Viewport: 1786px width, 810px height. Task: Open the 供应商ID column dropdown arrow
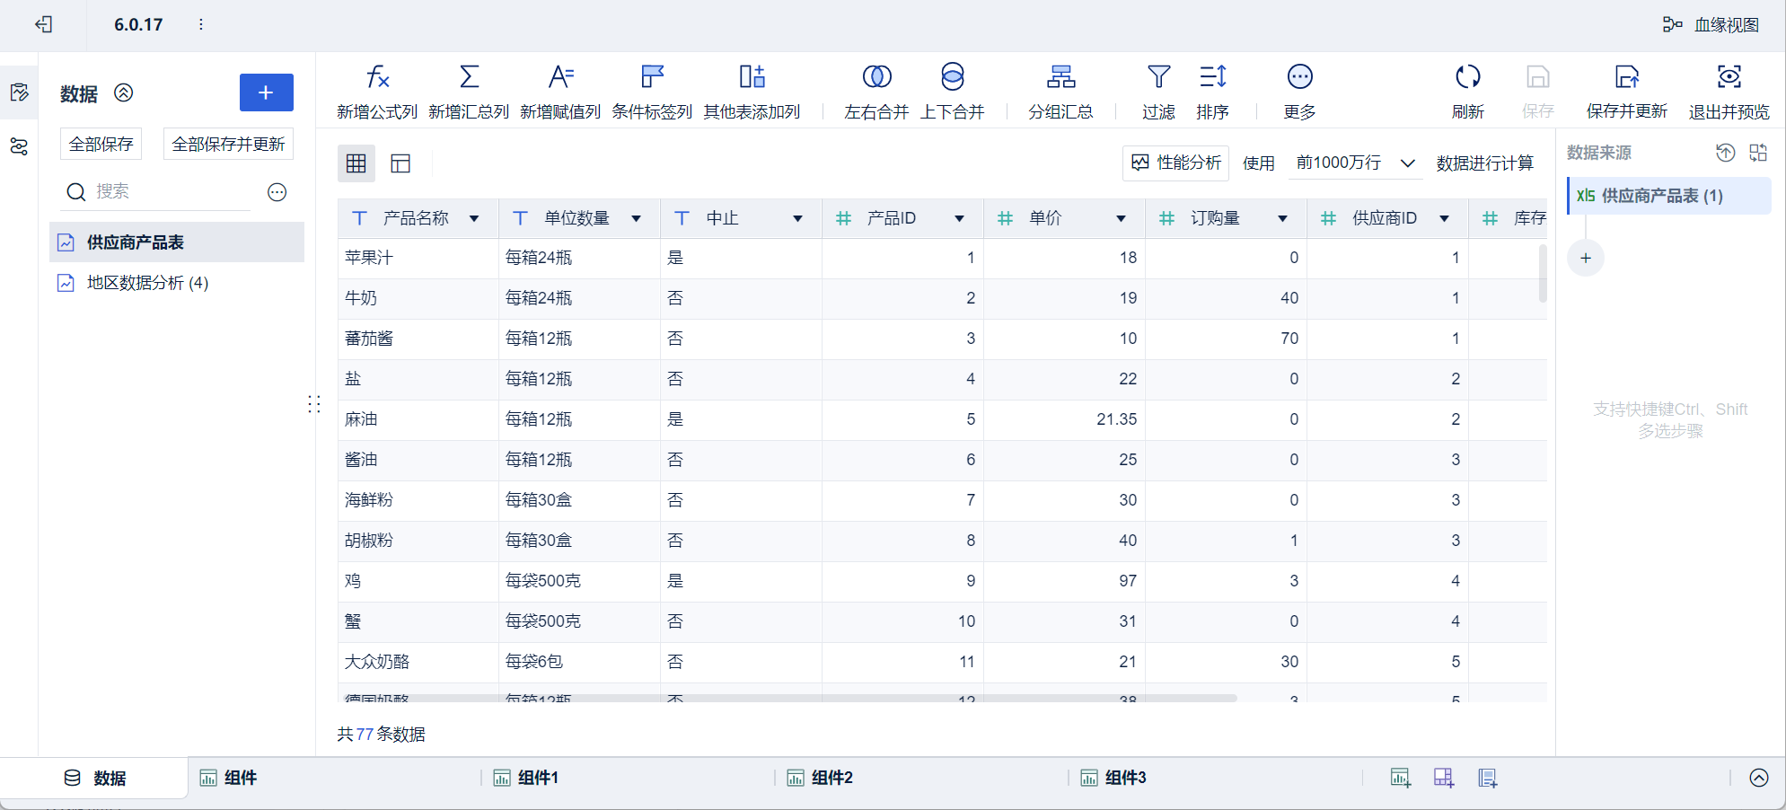[1444, 219]
